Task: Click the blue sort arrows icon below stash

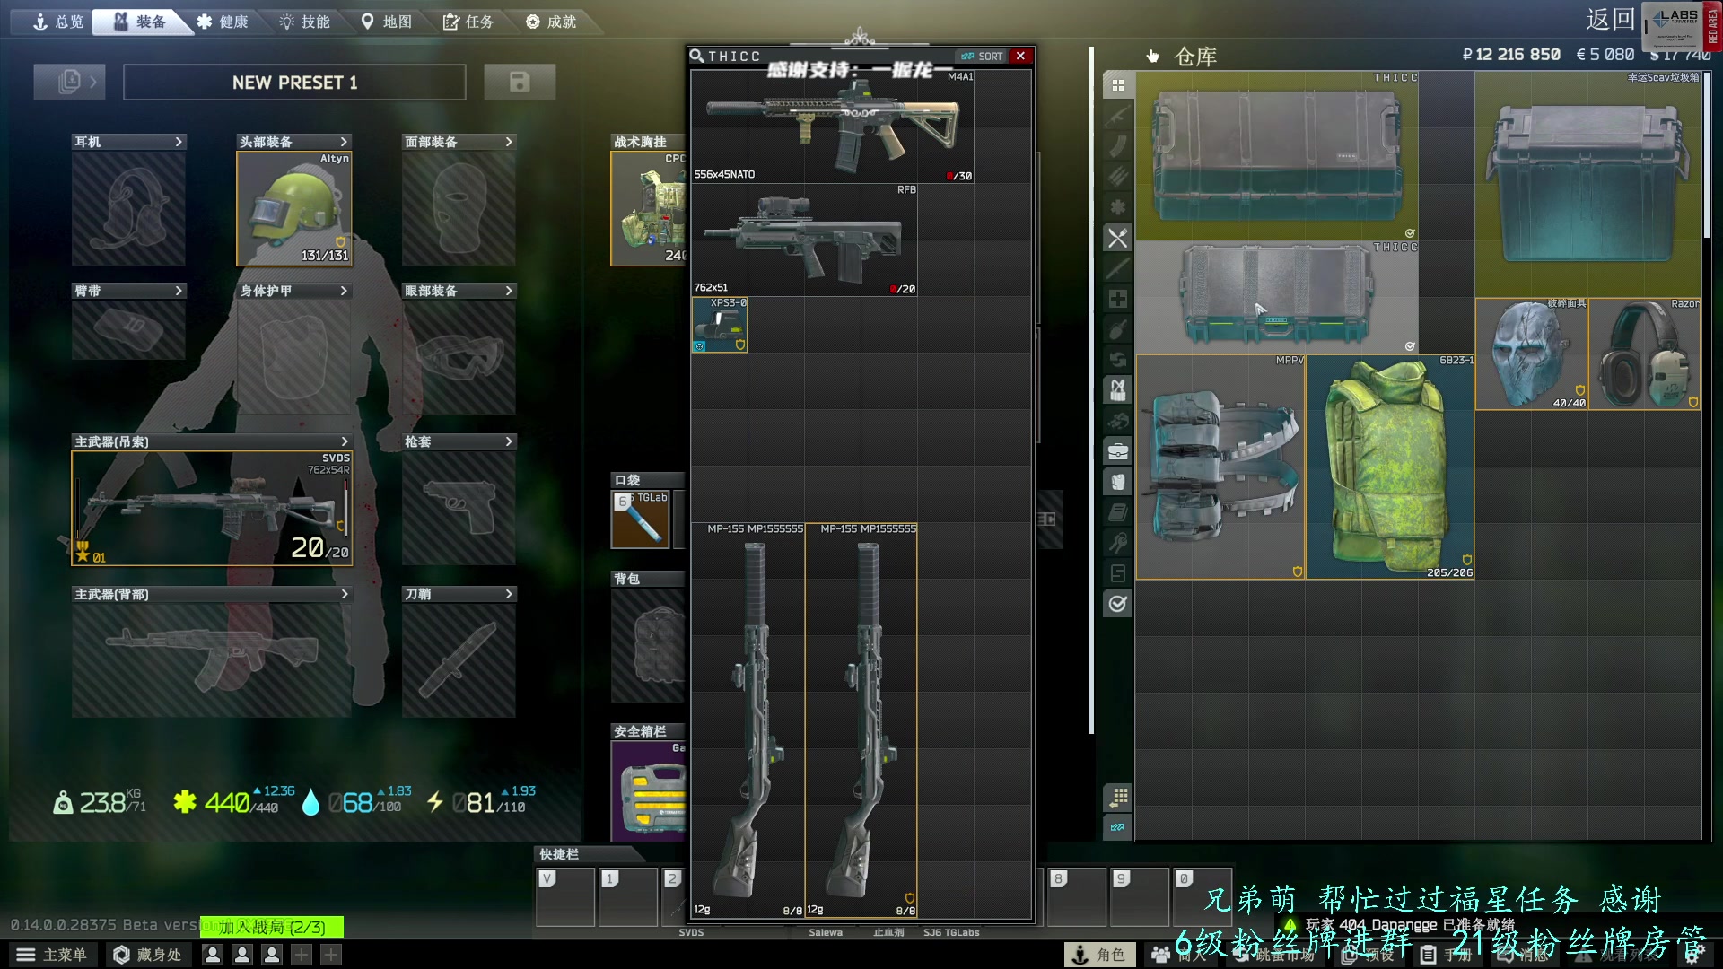Action: click(1118, 827)
